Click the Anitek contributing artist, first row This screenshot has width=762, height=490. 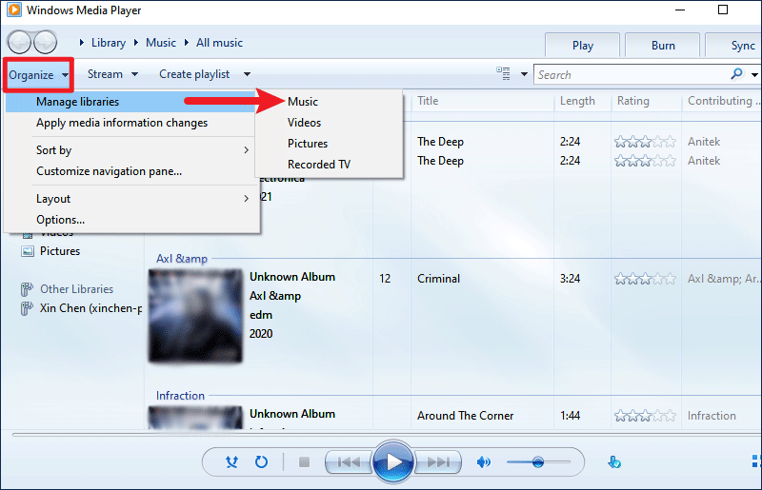pos(704,142)
